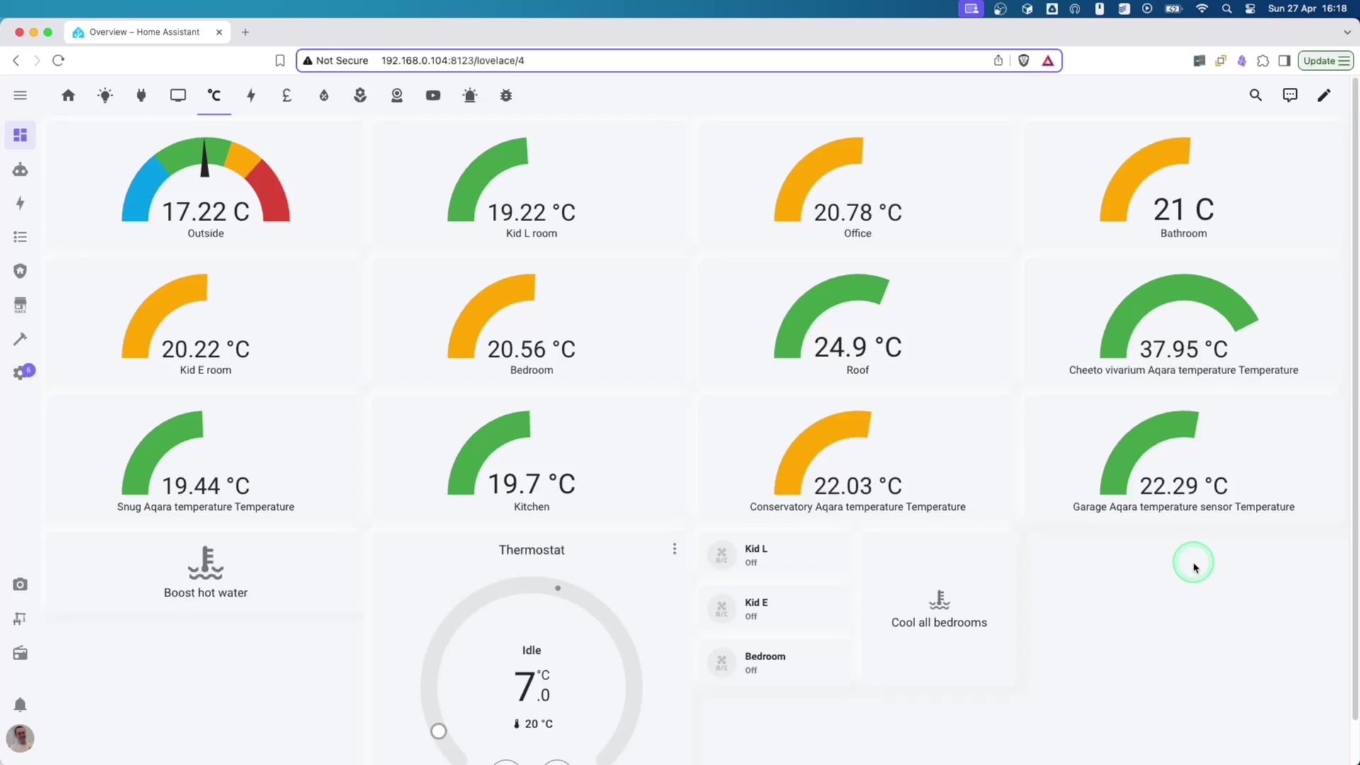Open Developer Tools hammer icon in sidebar
Screen dimensions: 1360x765
(x=20, y=339)
